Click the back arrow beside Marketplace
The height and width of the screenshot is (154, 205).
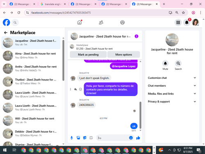6,32
